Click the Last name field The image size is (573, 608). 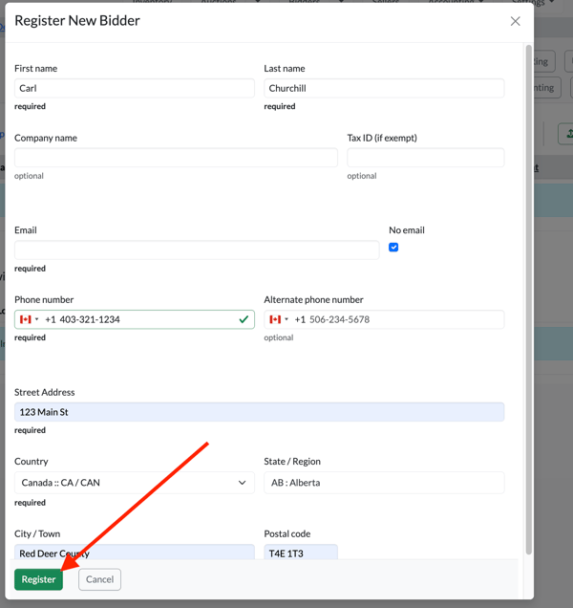tap(384, 88)
